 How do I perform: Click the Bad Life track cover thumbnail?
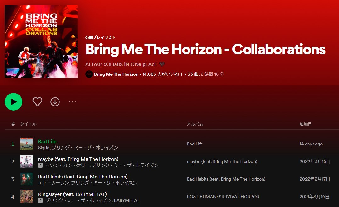coord(27,144)
